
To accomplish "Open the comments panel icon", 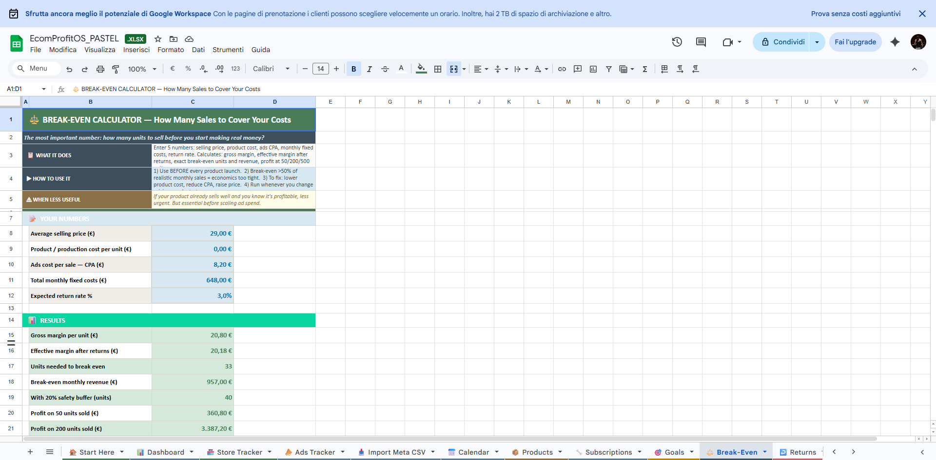I will click(x=701, y=42).
